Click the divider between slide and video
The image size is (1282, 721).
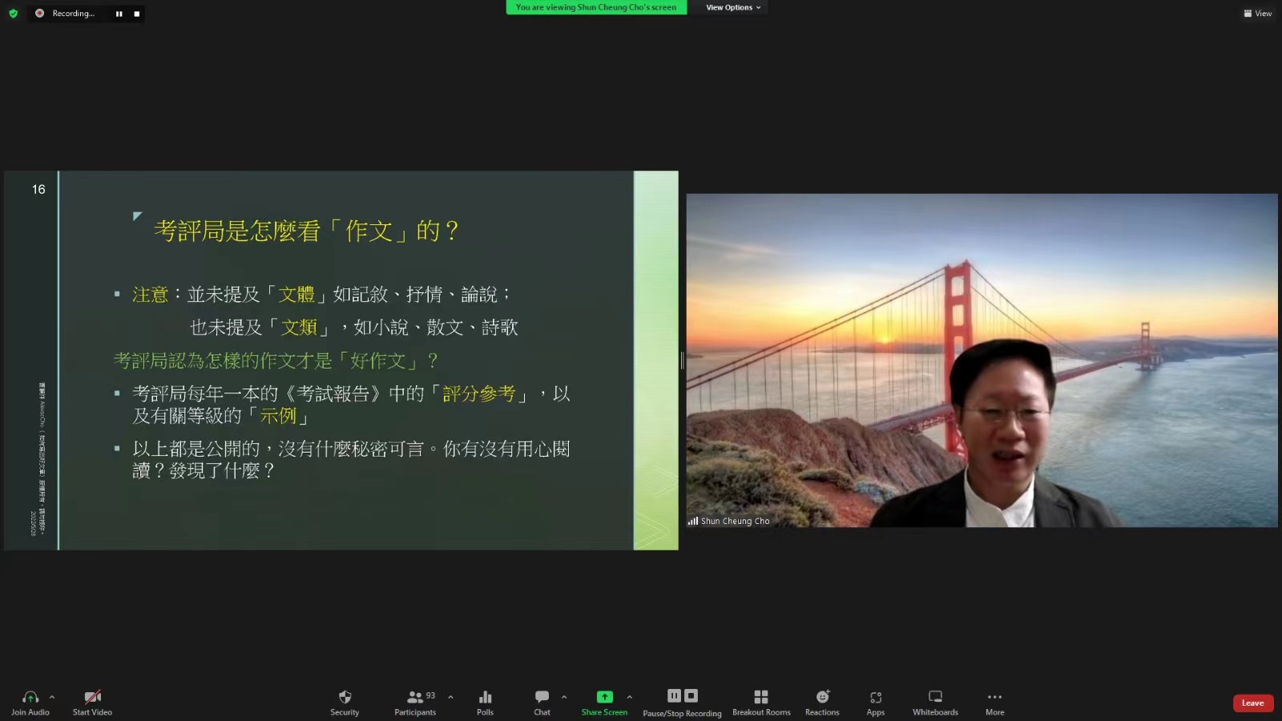[682, 360]
